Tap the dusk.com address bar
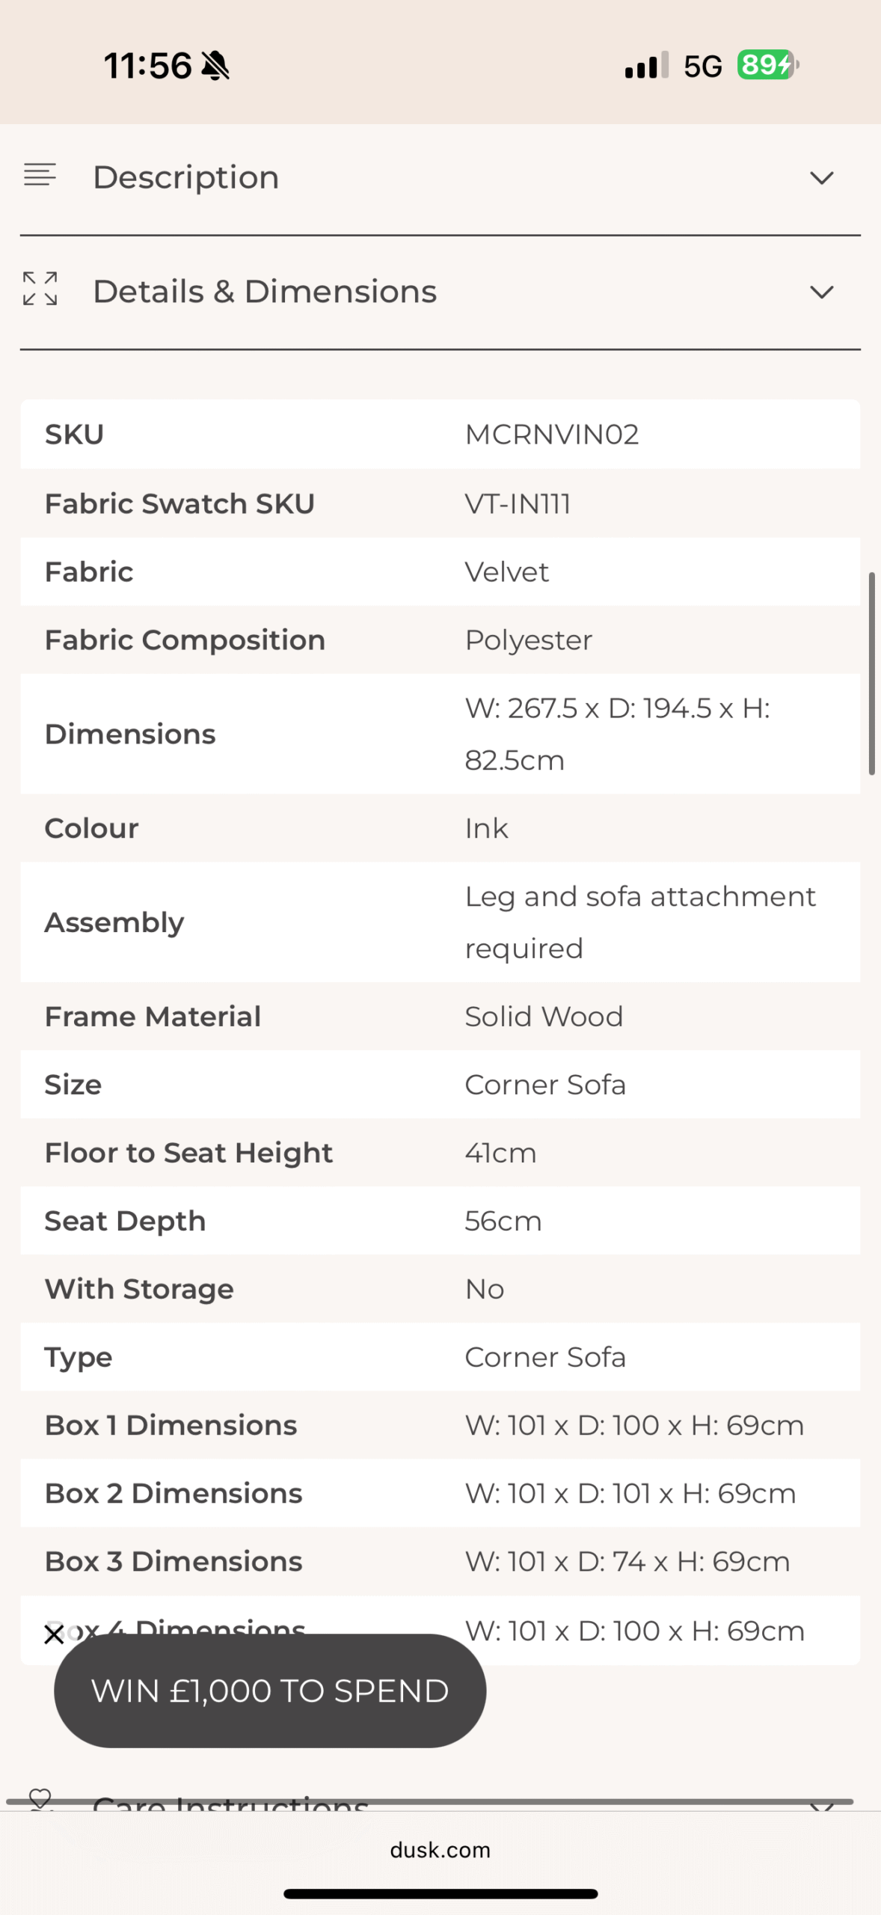881x1915 pixels. (x=440, y=1850)
